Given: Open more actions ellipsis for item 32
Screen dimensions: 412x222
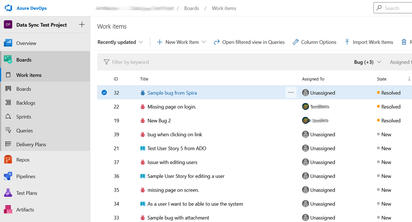Looking at the screenshot, I should coord(291,93).
